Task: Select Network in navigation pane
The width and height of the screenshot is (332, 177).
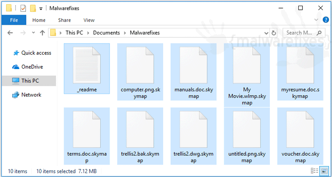Action: (27, 95)
